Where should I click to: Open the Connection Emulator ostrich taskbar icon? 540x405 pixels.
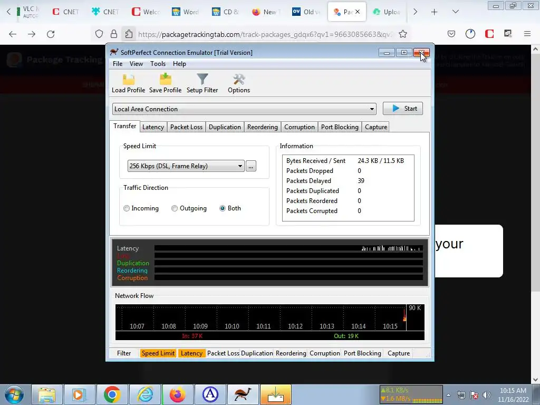[243, 394]
